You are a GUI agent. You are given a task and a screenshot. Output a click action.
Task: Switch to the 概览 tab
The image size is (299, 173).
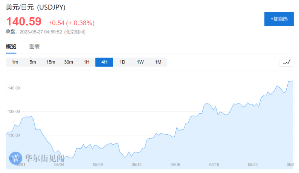coord(11,47)
